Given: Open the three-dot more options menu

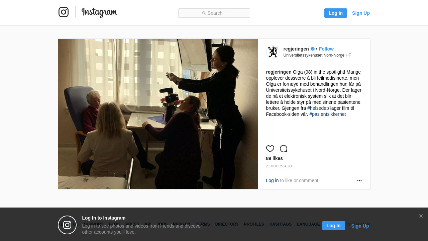Looking at the screenshot, I should [359, 181].
